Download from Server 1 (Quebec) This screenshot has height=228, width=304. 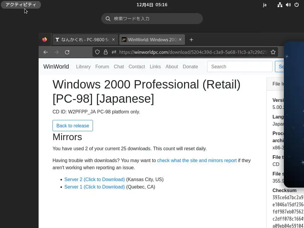tap(95, 187)
